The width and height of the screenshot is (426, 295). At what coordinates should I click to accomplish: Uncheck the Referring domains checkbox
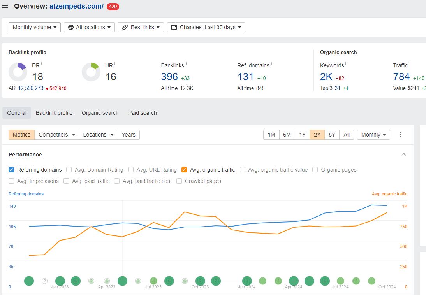(x=11, y=170)
